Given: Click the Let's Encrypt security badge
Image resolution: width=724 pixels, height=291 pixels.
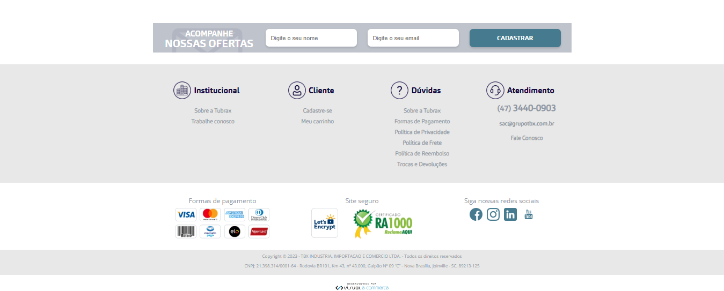Looking at the screenshot, I should [325, 223].
